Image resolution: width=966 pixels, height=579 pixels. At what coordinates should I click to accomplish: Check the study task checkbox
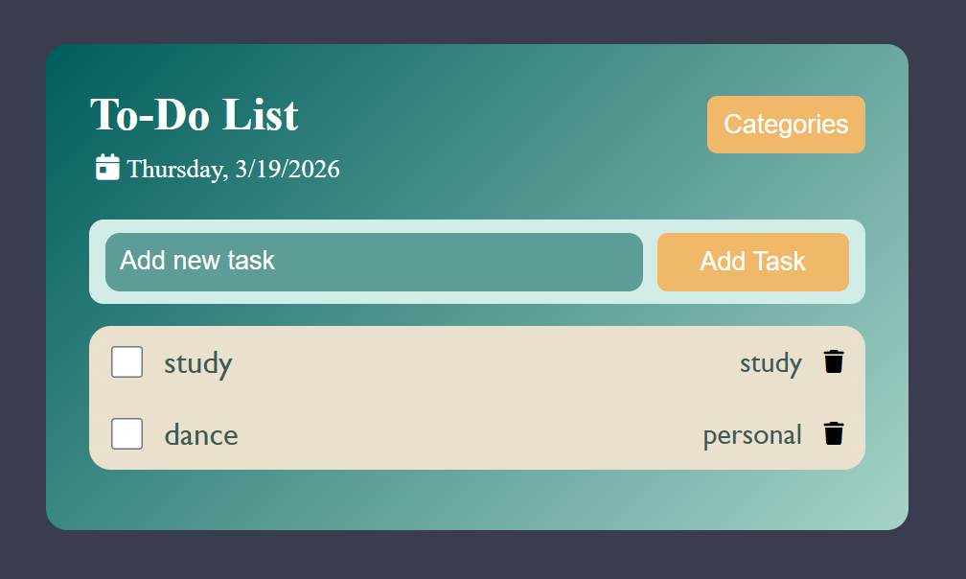coord(127,362)
